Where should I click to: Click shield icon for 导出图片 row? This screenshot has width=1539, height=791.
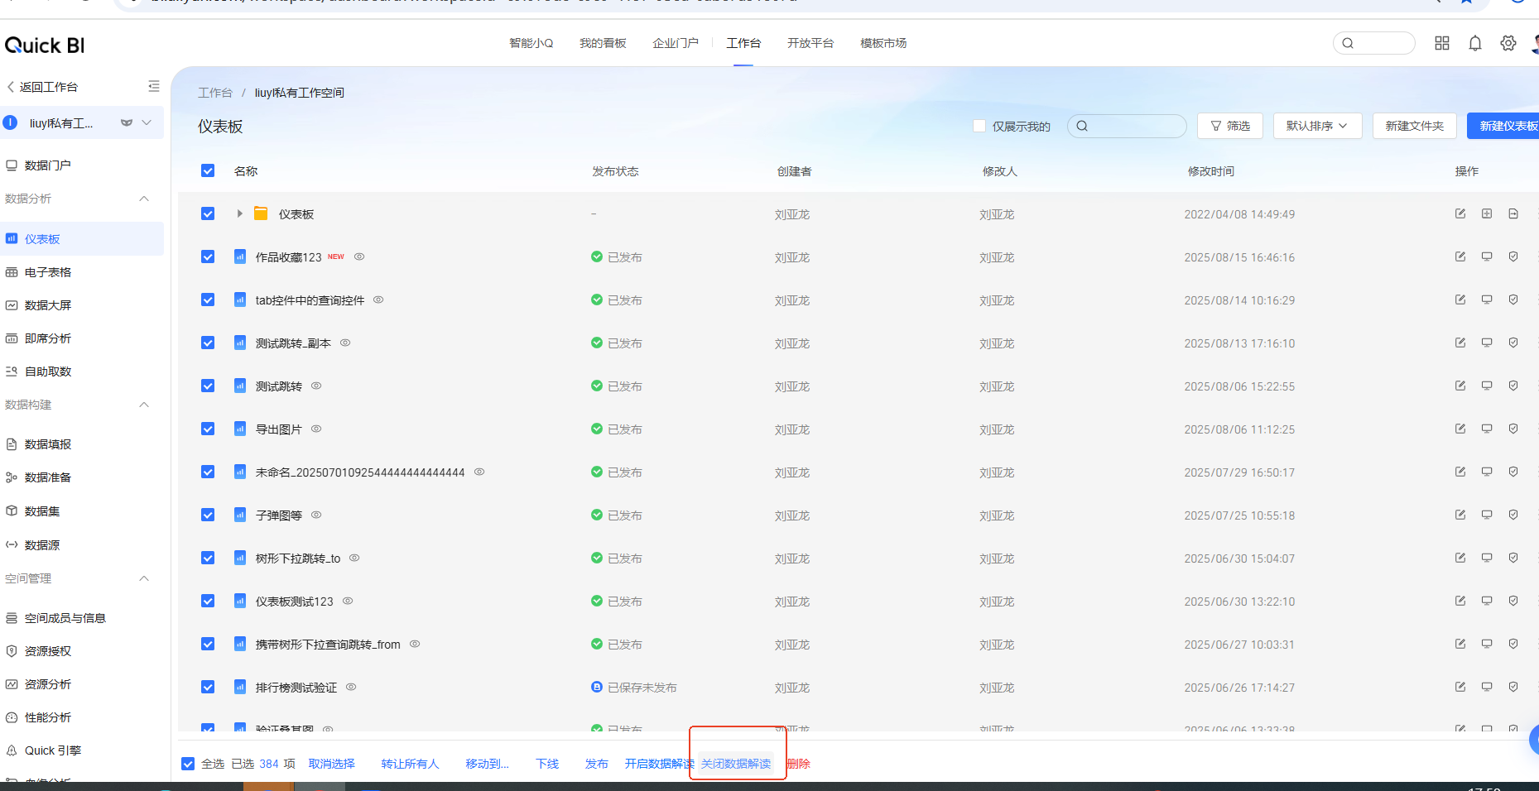pyautogui.click(x=1513, y=429)
